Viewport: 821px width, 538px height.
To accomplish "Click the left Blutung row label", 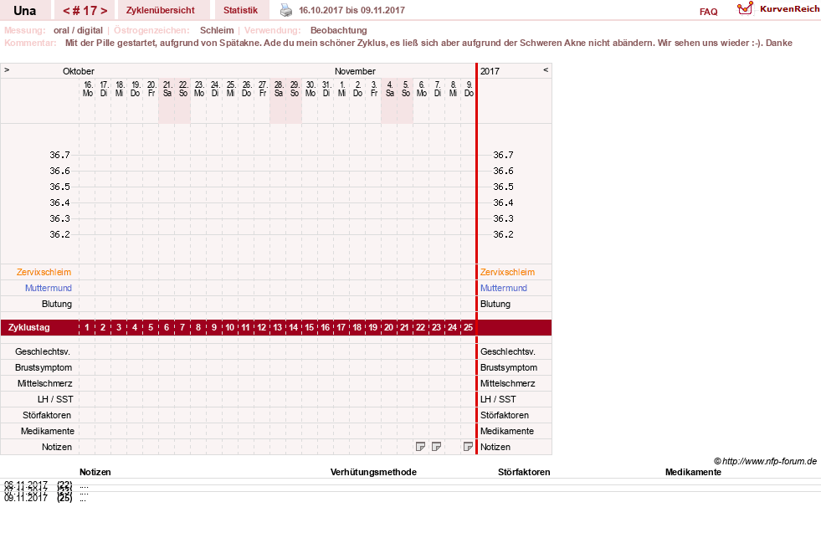I will [x=57, y=304].
